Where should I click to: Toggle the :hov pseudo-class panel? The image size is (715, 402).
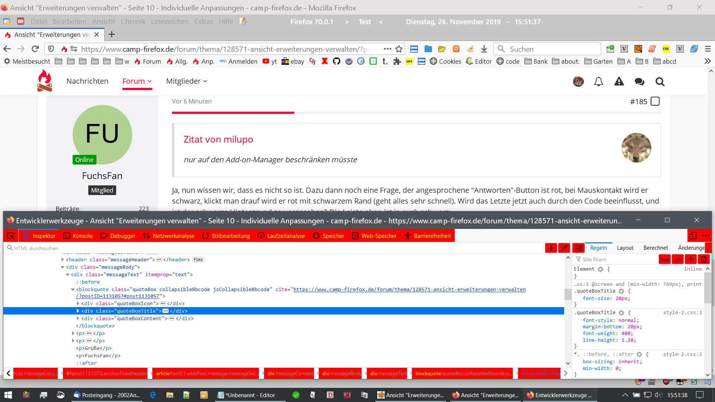[x=665, y=259]
